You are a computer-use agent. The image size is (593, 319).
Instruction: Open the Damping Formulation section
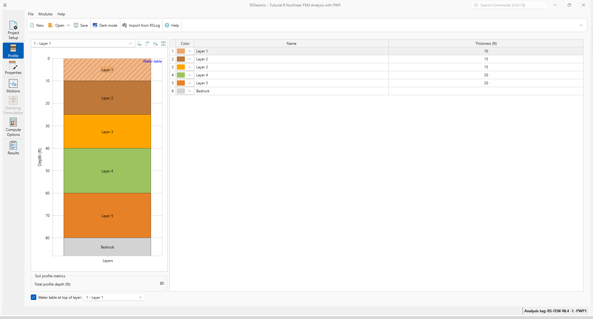13,105
